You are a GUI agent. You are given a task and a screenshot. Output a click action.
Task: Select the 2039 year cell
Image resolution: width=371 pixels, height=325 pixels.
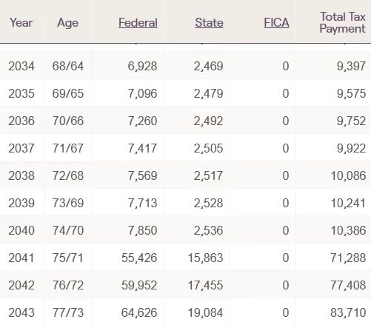[x=21, y=203]
